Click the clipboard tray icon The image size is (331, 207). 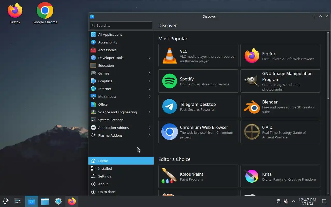coord(278,201)
